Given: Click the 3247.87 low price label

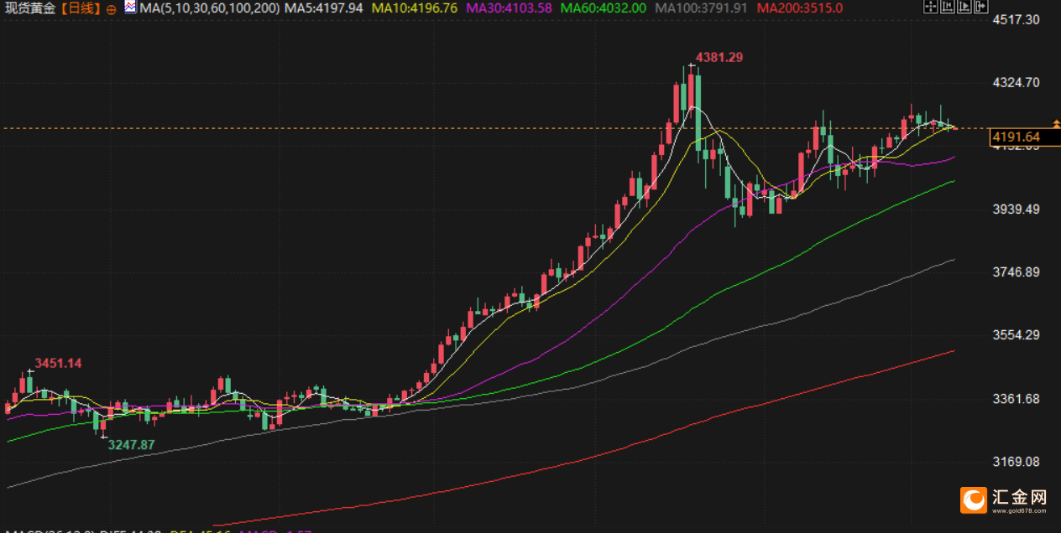Looking at the screenshot, I should 131,444.
